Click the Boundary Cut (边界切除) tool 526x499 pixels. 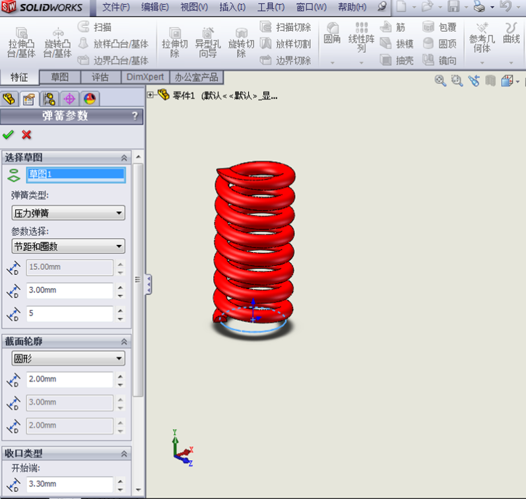286,61
